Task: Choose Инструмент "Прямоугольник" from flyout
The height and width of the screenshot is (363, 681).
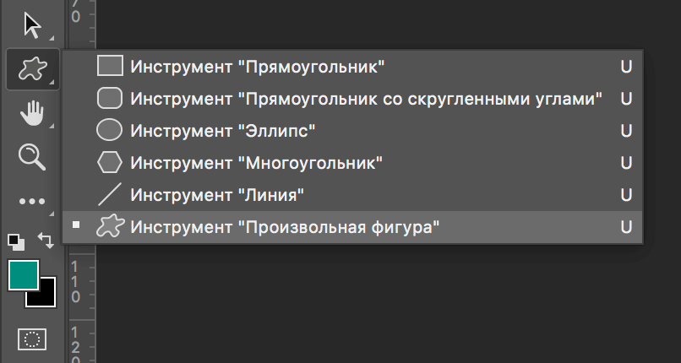Action: 258,67
